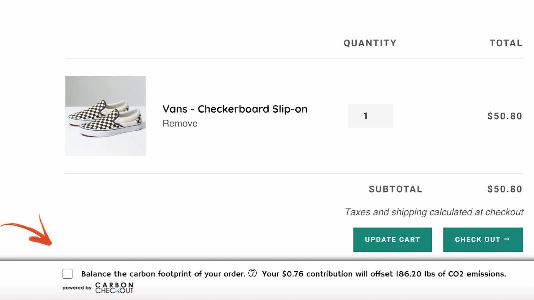Image resolution: width=534 pixels, height=300 pixels.
Task: Click the arrow icon inside the Check Out button
Action: tap(507, 239)
